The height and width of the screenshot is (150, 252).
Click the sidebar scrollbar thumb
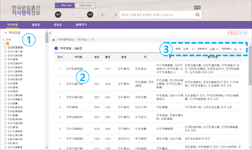pos(47,37)
